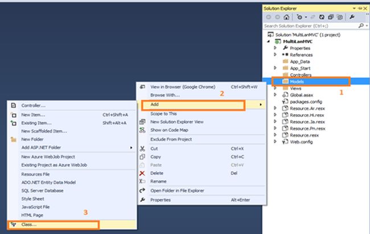
Task: Choose Open Folder in File Explorer
Action: (x=202, y=191)
